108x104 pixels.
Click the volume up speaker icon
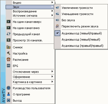coord(57,8)
